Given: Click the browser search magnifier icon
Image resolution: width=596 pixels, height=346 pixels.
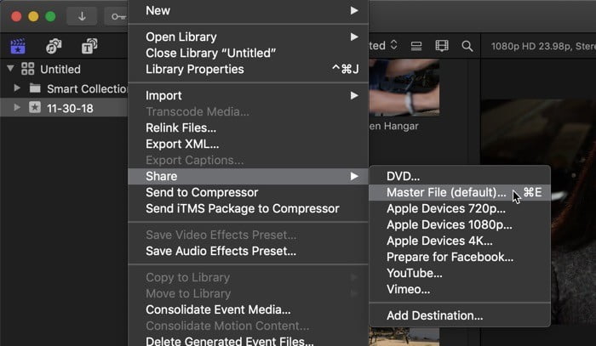Looking at the screenshot, I should (x=467, y=46).
